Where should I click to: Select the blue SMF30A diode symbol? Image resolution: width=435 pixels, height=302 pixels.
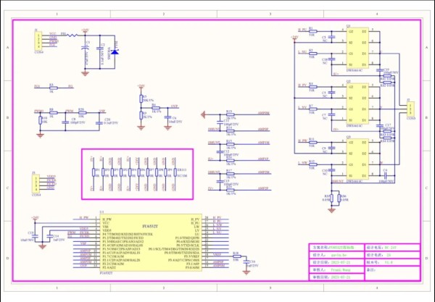(115, 51)
